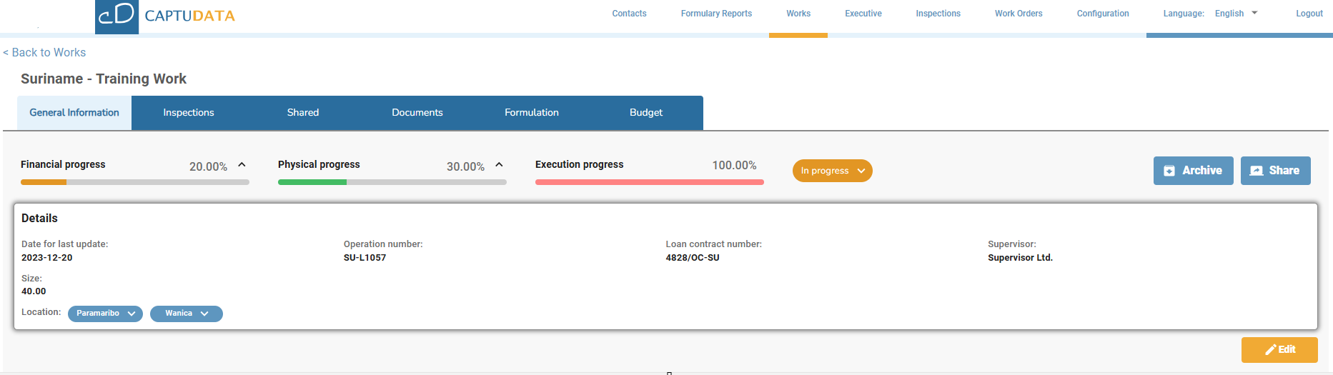The width and height of the screenshot is (1333, 375).
Task: Open the Budget tab
Action: coord(646,113)
